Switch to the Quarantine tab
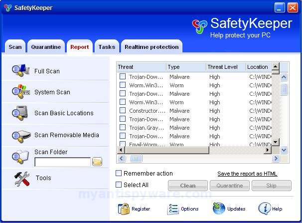 coord(46,46)
